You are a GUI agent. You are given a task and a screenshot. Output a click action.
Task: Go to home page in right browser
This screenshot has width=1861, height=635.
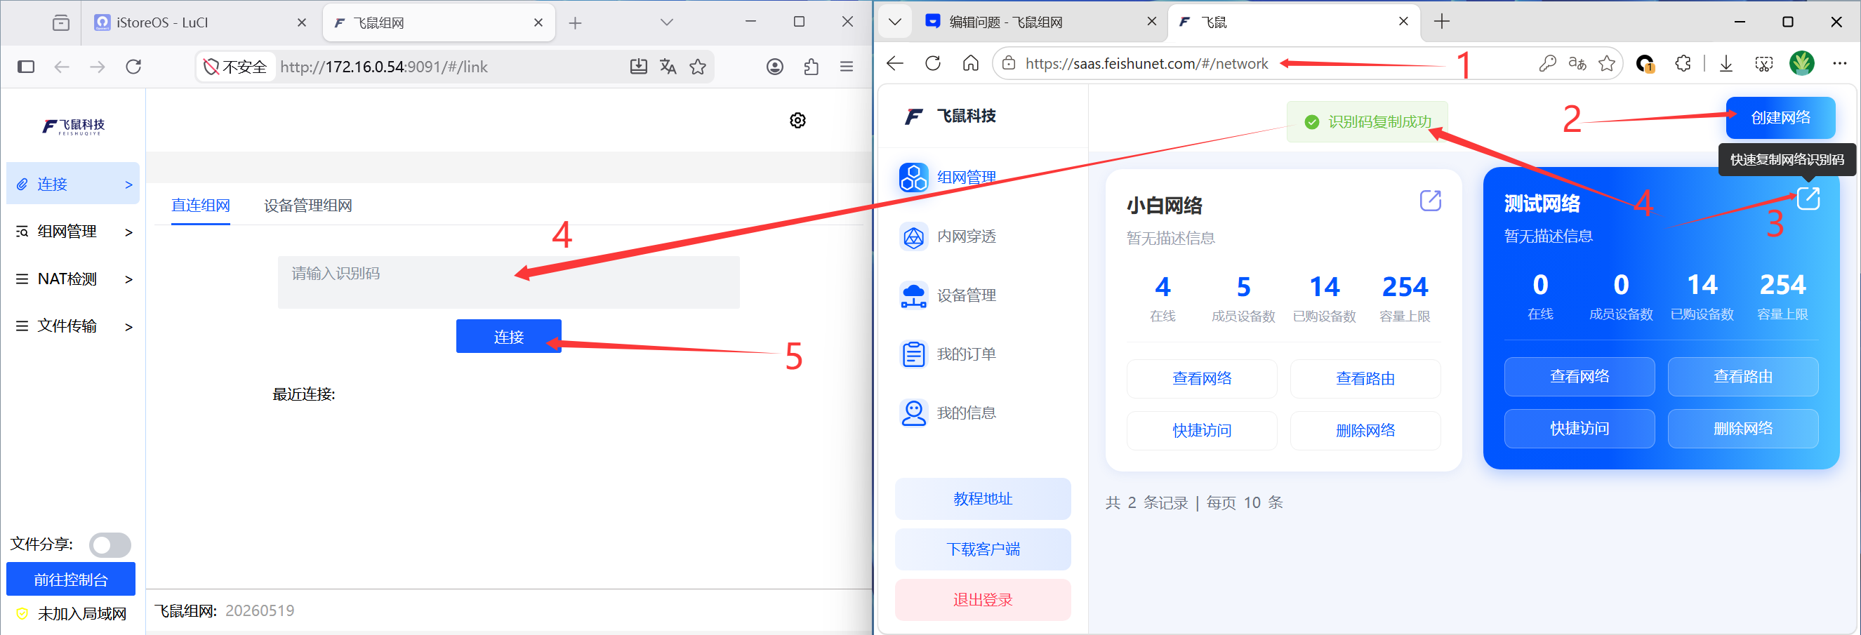click(x=970, y=63)
